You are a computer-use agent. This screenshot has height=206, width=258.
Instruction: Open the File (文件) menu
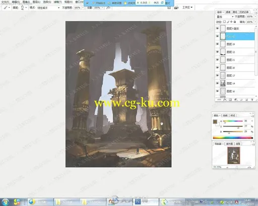5,2
